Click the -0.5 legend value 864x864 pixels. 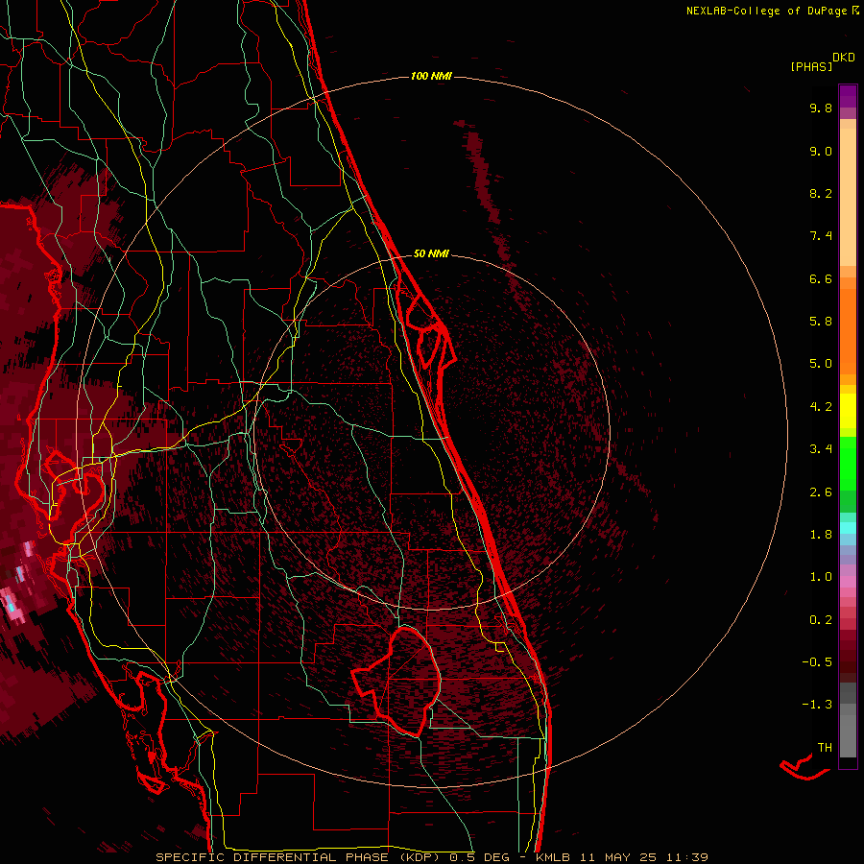817,662
